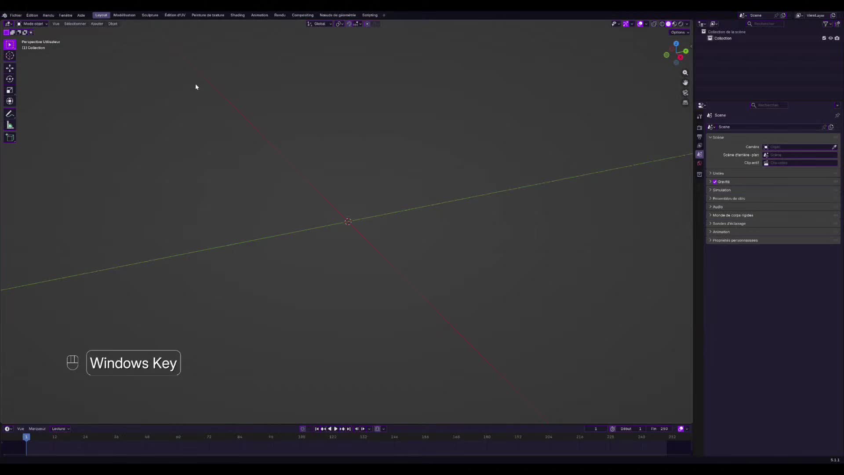Click the timeline playhead marker
The width and height of the screenshot is (844, 475).
26,437
